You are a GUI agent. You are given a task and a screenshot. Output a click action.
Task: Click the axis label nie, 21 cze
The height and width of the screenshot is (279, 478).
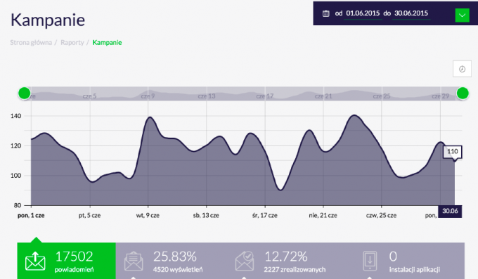pyautogui.click(x=323, y=215)
